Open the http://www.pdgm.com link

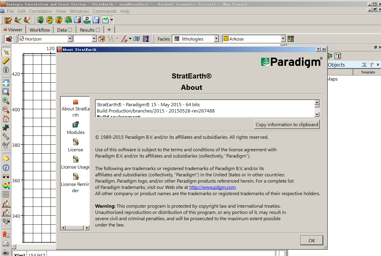pos(213,187)
